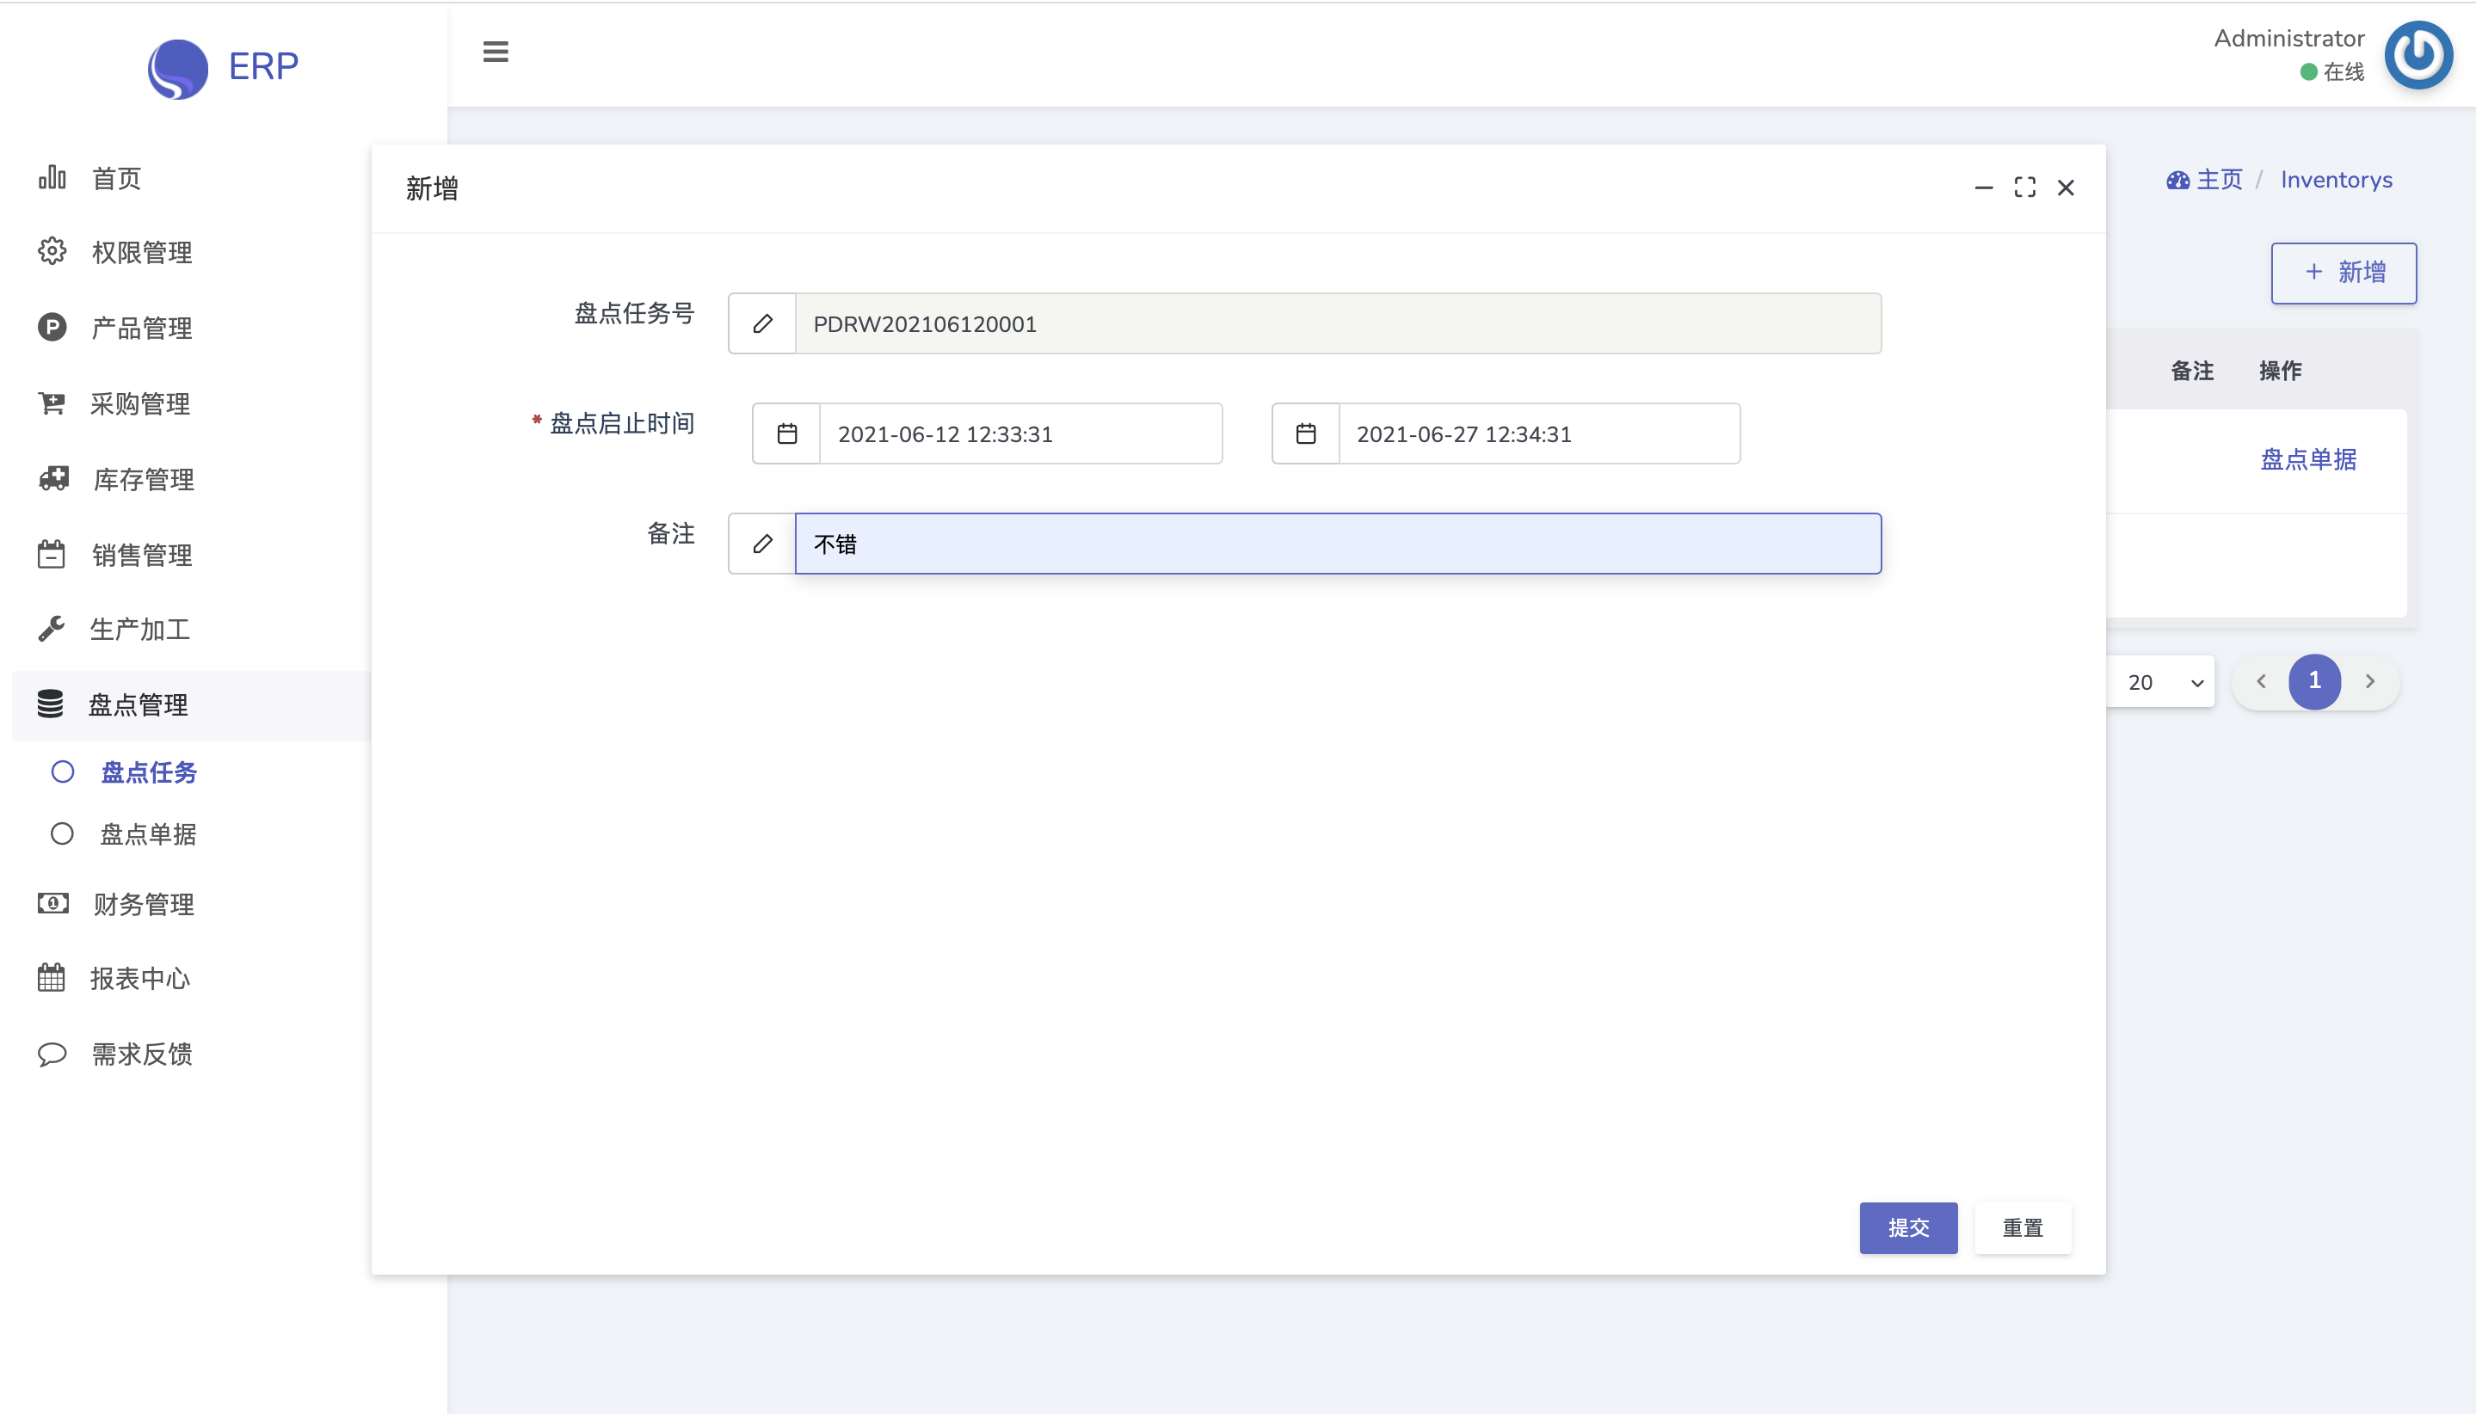Screen dimensions: 2476x1414
Task: Open 库存管理 in the sidebar
Action: point(143,479)
